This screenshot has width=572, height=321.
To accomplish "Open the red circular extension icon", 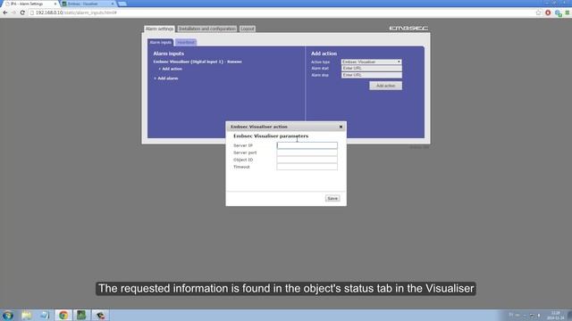I will [548, 12].
